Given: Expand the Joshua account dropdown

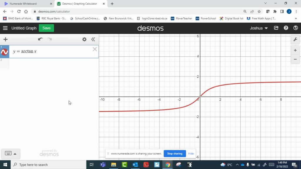Looking at the screenshot, I should coord(259,28).
